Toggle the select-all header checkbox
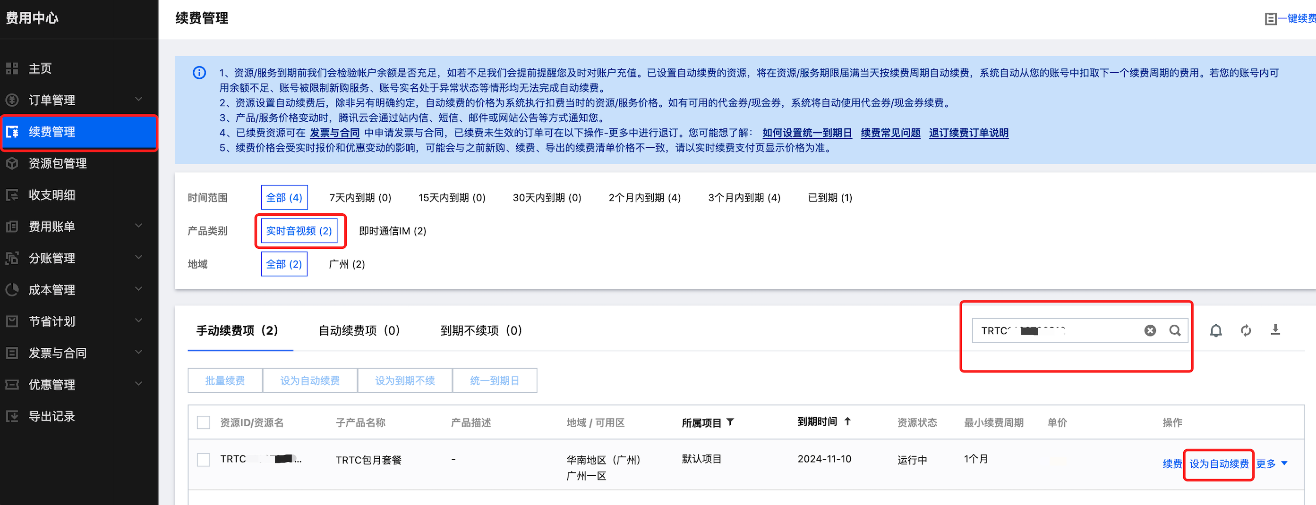 (x=203, y=422)
